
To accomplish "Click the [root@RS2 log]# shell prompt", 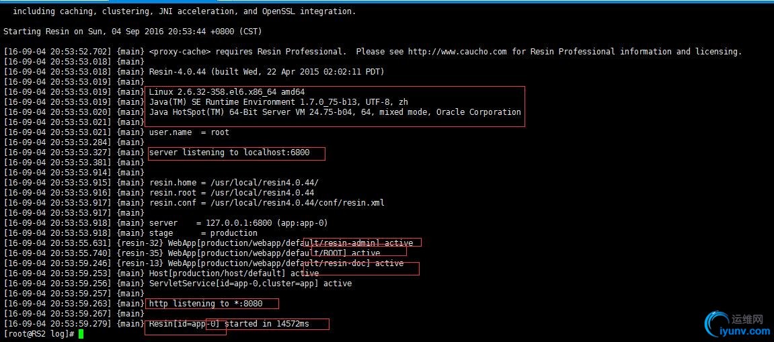I will click(38, 334).
